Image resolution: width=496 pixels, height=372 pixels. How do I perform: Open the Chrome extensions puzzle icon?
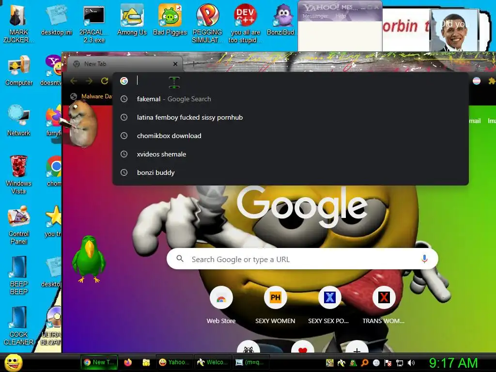(x=492, y=81)
